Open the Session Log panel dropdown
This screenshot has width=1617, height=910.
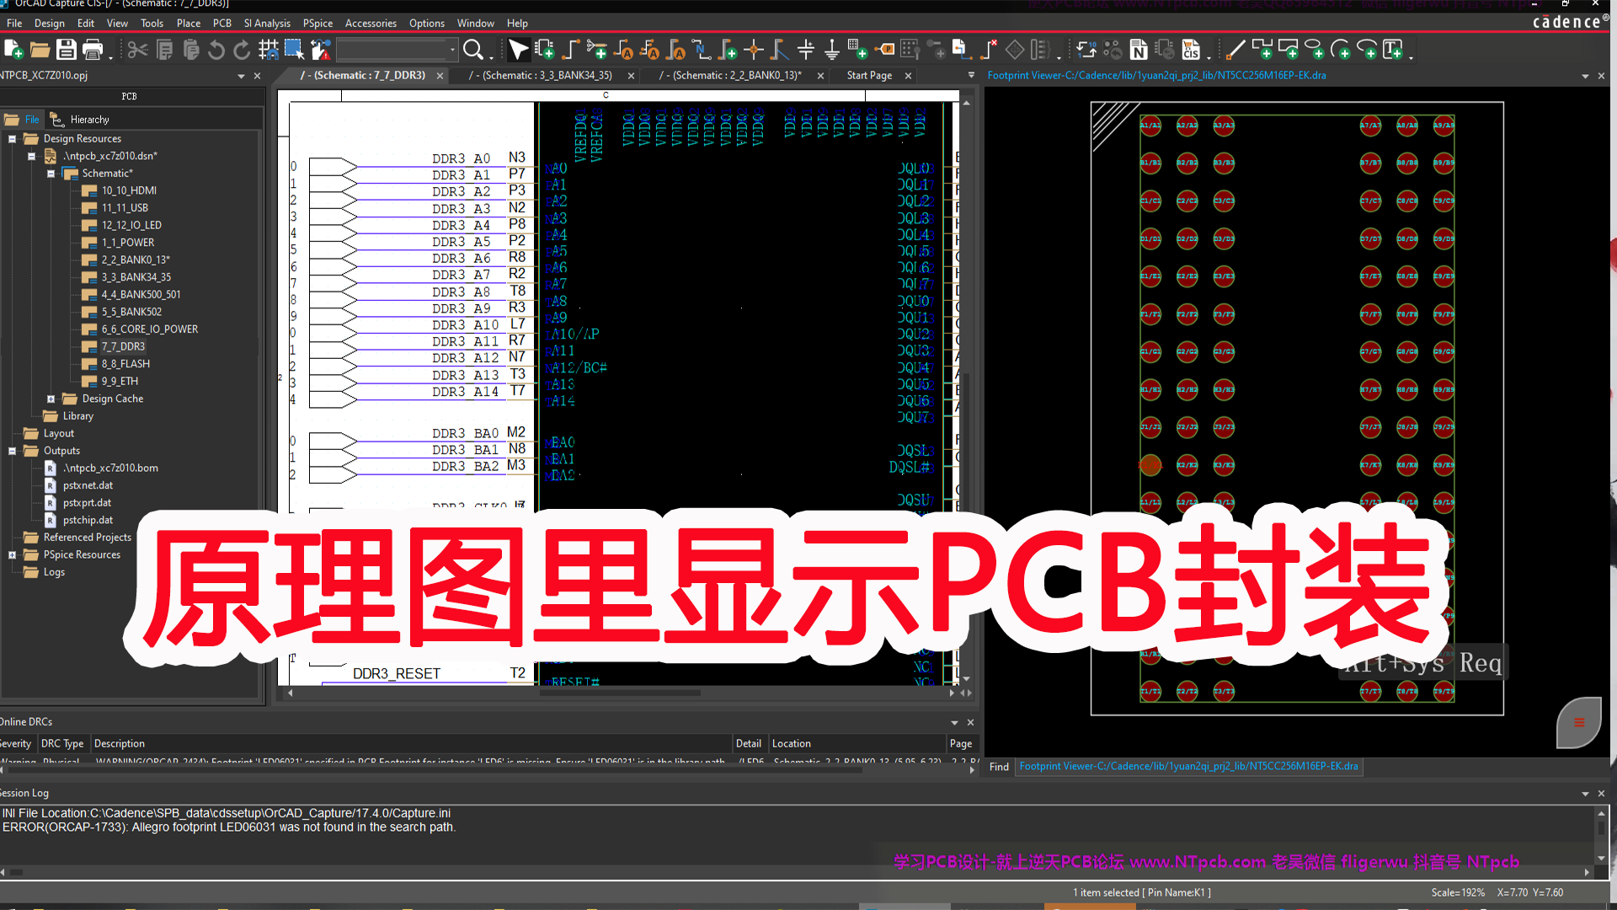(1585, 794)
